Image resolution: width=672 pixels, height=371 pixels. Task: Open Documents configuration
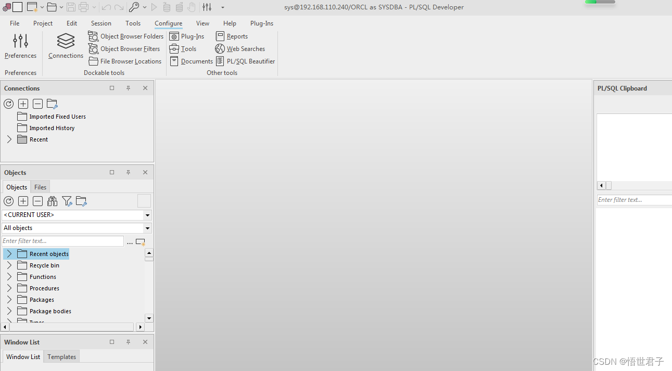(x=192, y=61)
